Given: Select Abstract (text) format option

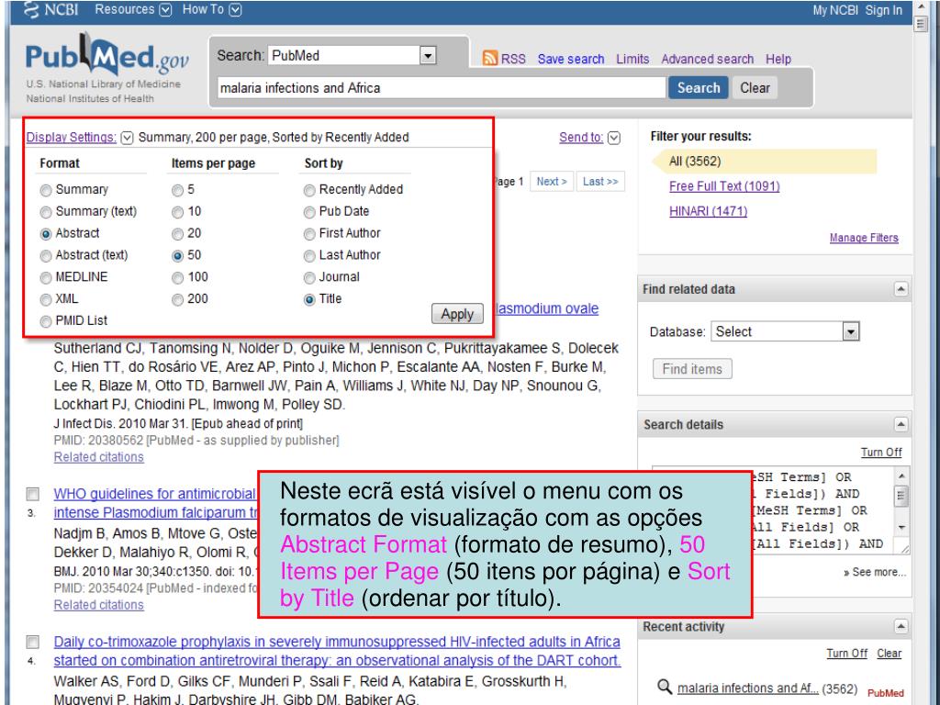Looking at the screenshot, I should click(x=46, y=256).
